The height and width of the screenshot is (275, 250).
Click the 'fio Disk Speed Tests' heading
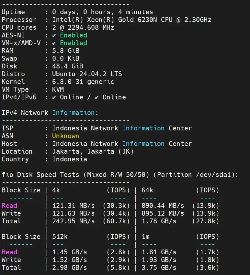click(x=40, y=175)
